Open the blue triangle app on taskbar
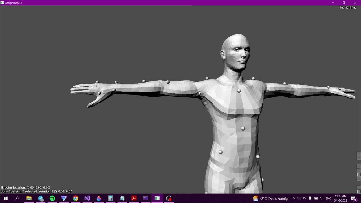Viewport: 361px width, 203px height. pos(64,198)
